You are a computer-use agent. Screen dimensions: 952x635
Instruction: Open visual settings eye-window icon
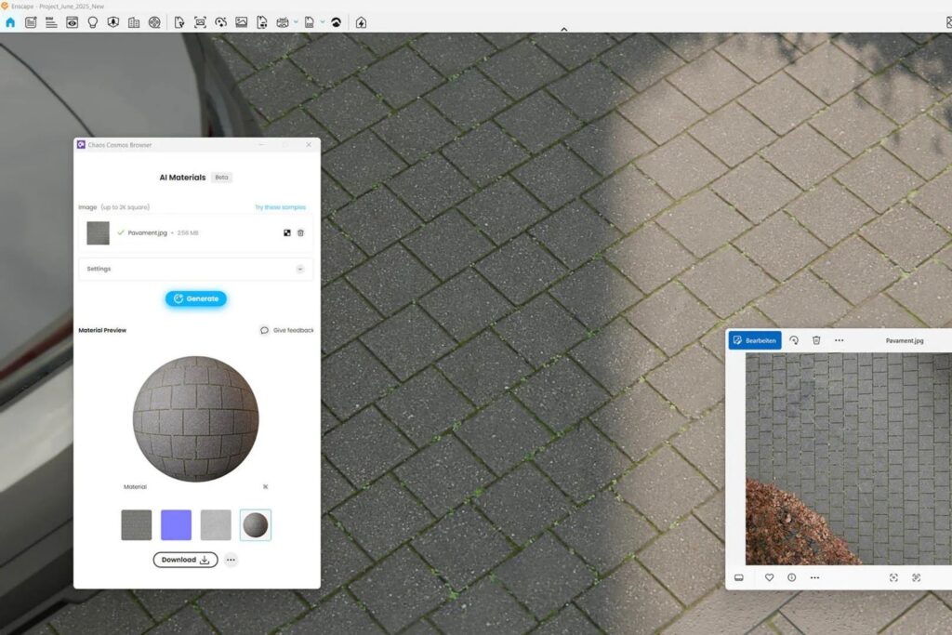pyautogui.click(x=73, y=22)
